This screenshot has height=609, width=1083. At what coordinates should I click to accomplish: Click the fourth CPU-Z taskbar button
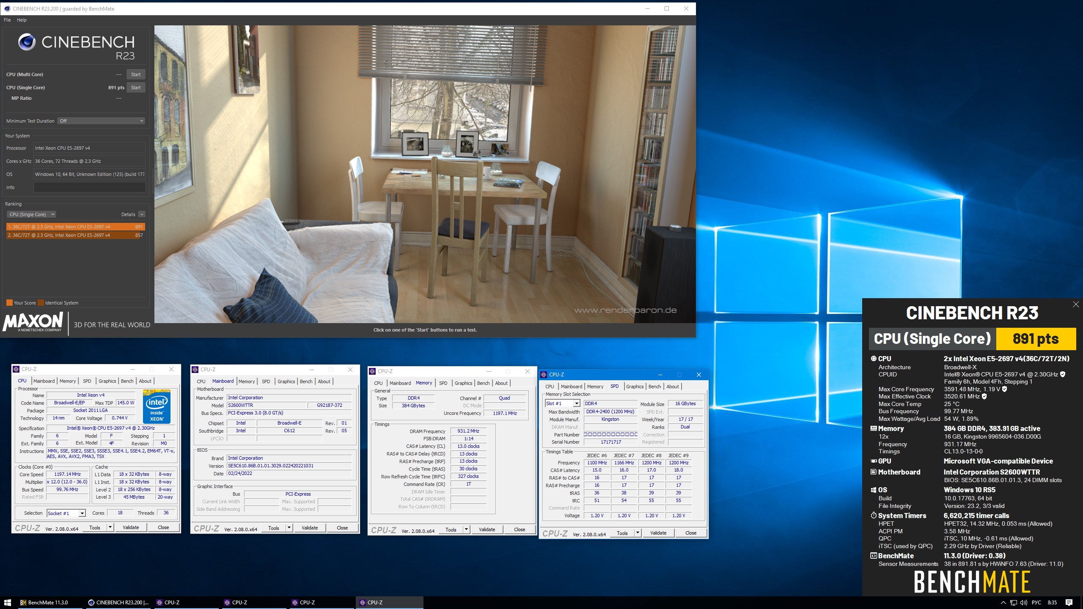(x=389, y=603)
